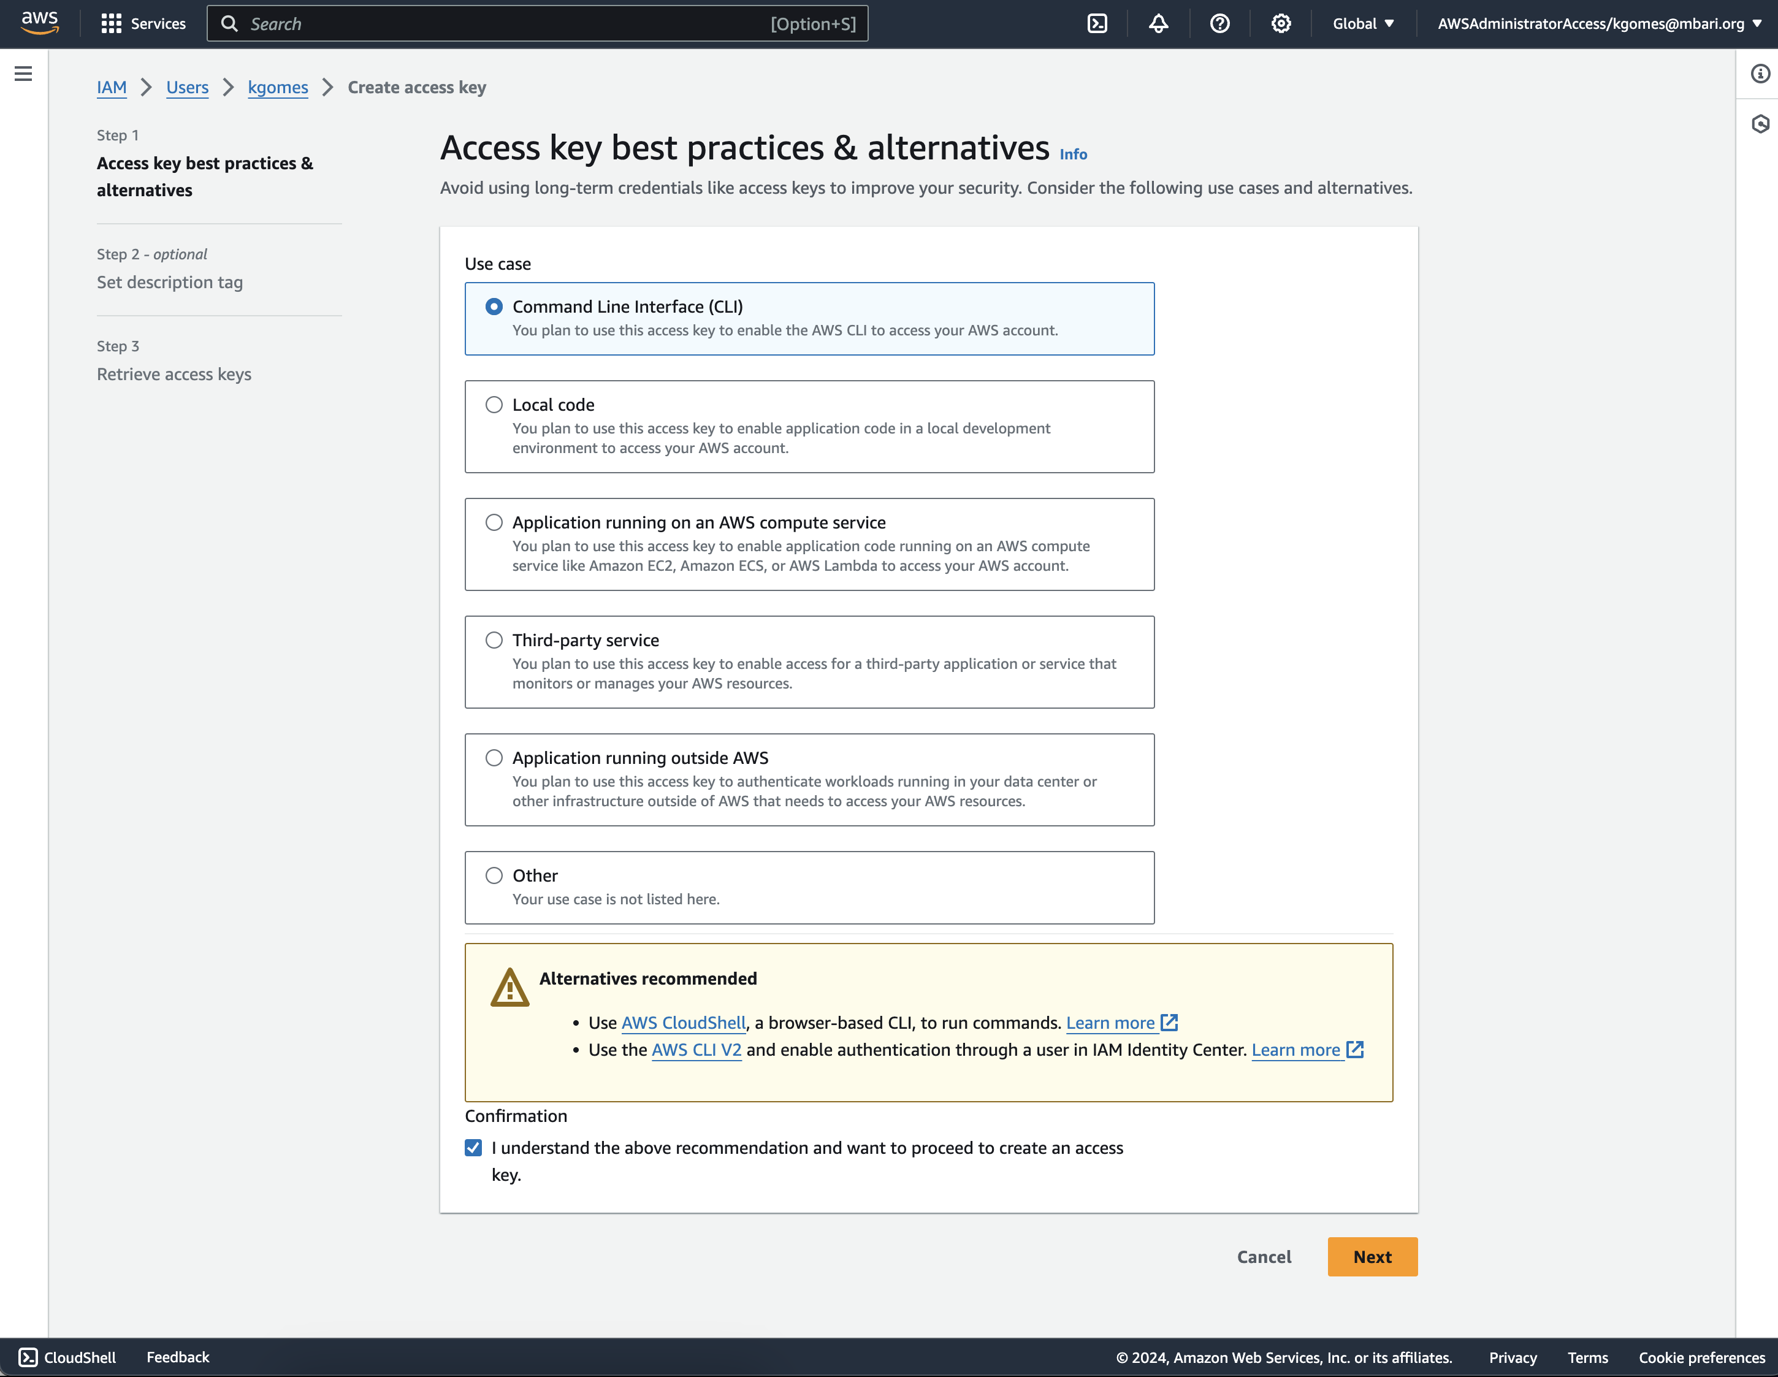
Task: Uncheck the confirmation understanding checkbox
Action: [474, 1147]
